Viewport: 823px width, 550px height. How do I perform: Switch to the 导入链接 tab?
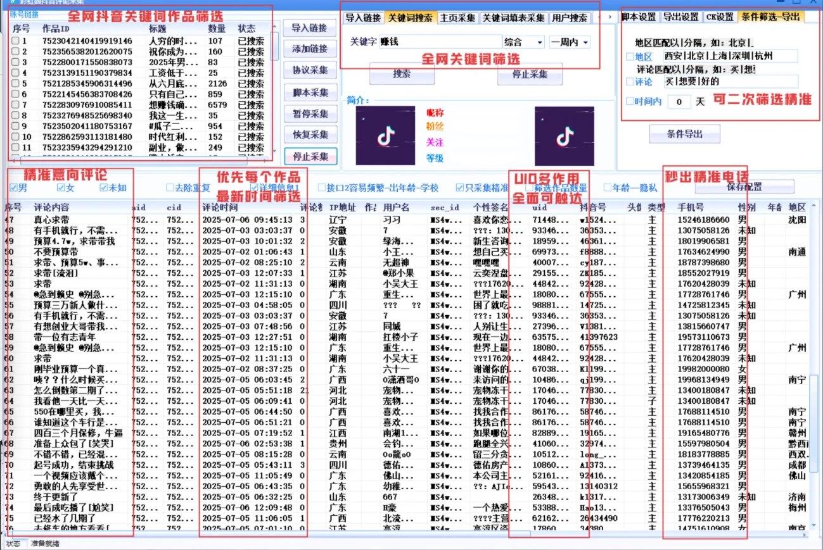(x=364, y=18)
